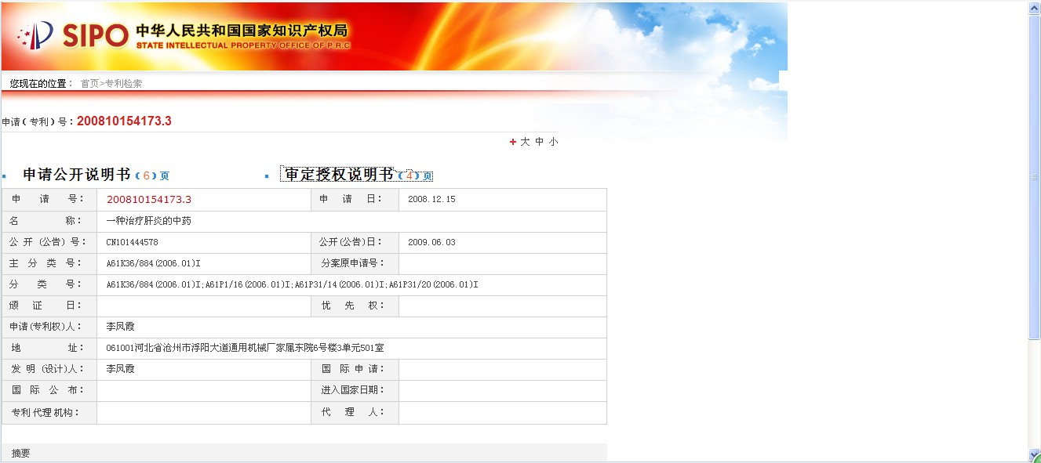This screenshot has height=463, width=1041.
Task: Click the SIPO logo in the banner
Action: pyautogui.click(x=72, y=35)
